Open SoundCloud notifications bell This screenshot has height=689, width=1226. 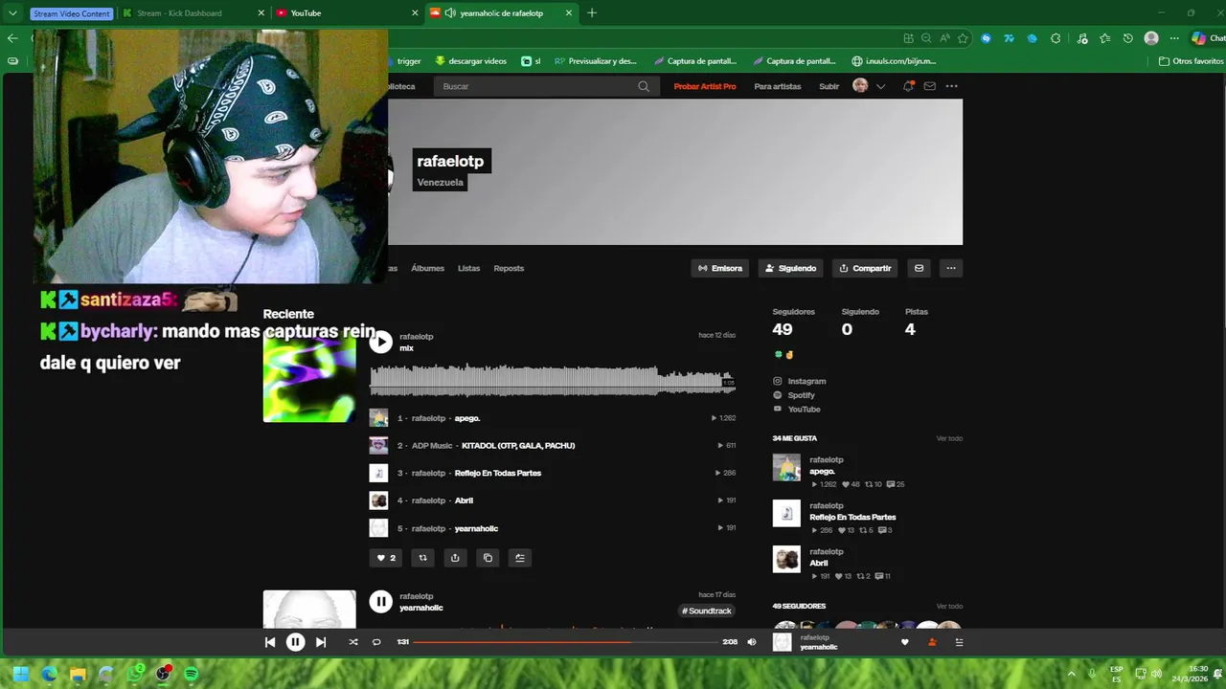click(x=908, y=86)
